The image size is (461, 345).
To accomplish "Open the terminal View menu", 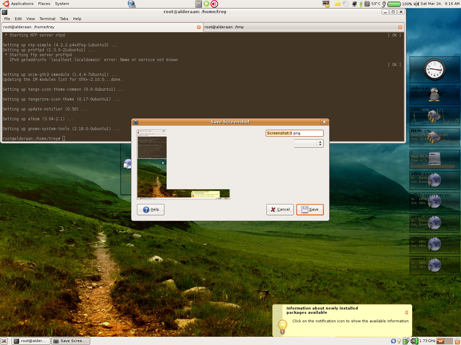I will pyautogui.click(x=30, y=19).
